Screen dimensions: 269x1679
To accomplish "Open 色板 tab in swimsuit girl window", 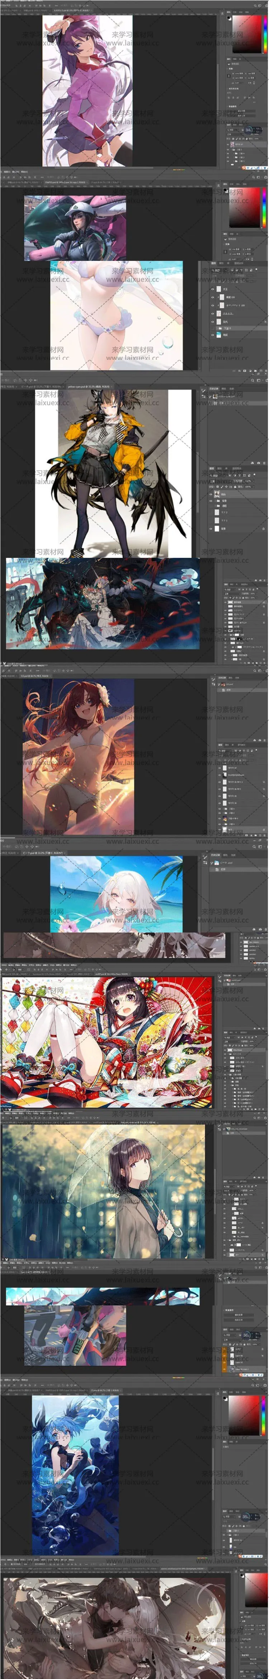I will point(231,184).
